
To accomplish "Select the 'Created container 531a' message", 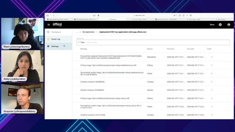I will coord(93,115).
